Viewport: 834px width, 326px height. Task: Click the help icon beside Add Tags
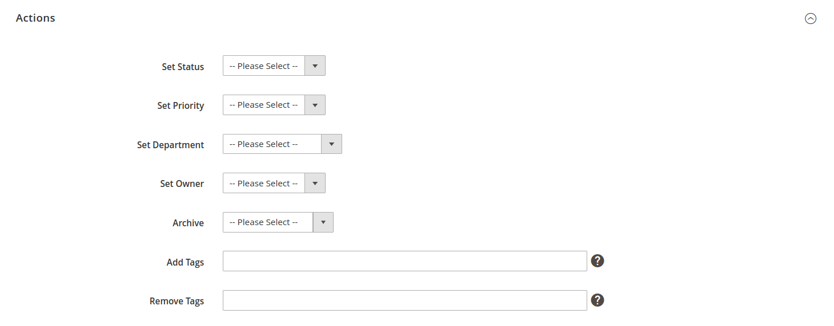(x=598, y=261)
